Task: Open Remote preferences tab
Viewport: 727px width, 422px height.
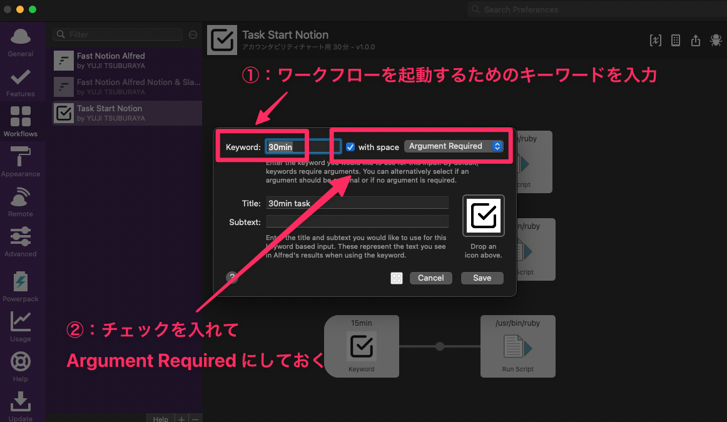Action: point(21,202)
